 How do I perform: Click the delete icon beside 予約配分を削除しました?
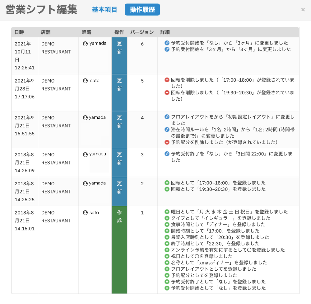click(167, 142)
